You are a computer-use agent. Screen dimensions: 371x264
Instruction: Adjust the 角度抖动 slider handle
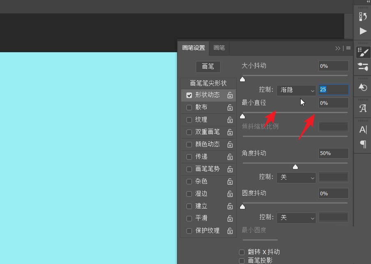coord(295,167)
